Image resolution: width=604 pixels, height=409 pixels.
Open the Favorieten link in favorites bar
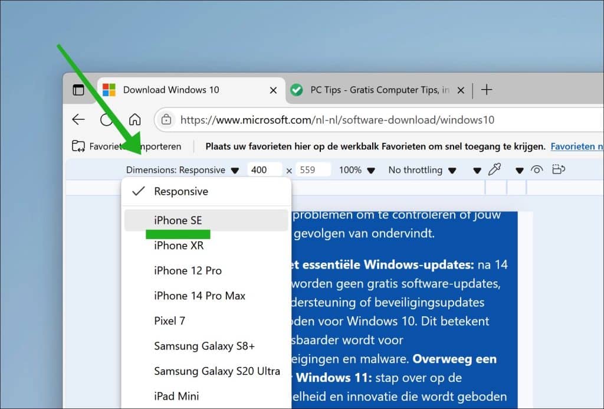[577, 146]
